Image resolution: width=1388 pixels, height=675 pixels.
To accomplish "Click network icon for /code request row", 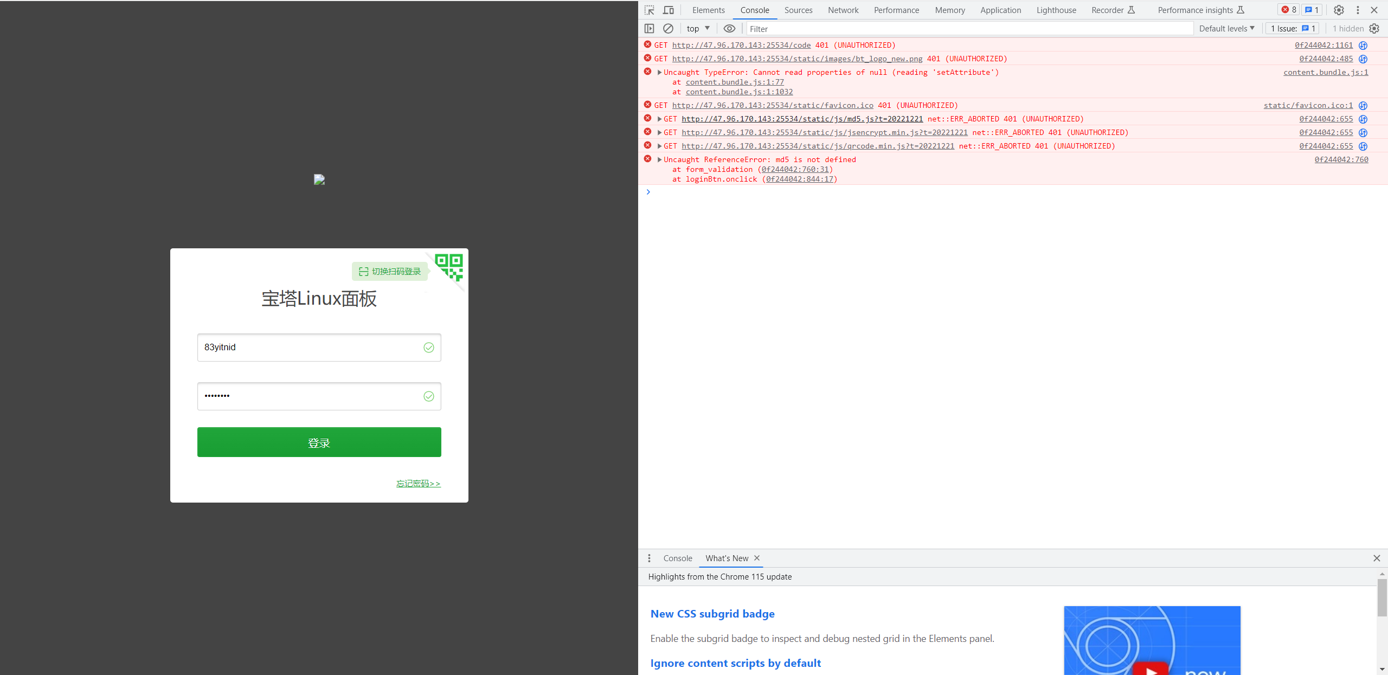I will 1363,46.
